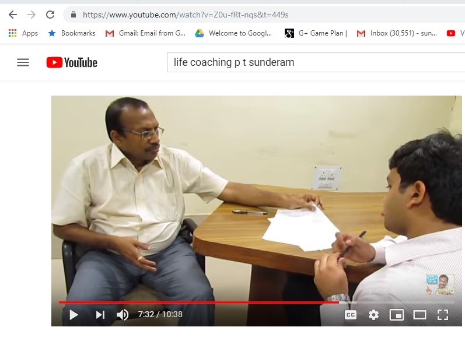This screenshot has height=341, width=465.
Task: Activate miniplayer mode icon
Action: click(x=397, y=315)
